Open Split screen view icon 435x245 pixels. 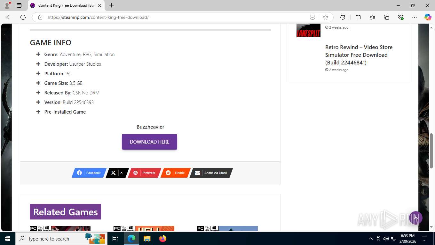pos(358,17)
